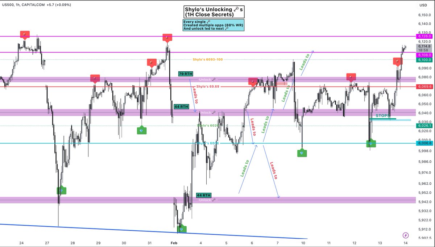
Task: Select the green Shylo's 6026 label
Action: [208, 126]
